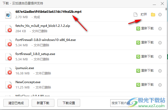Viewport: 168px width, 110px height.
Task: Delete the FortFirewall-3.8.0-windows10 entry
Action: click(x=160, y=43)
